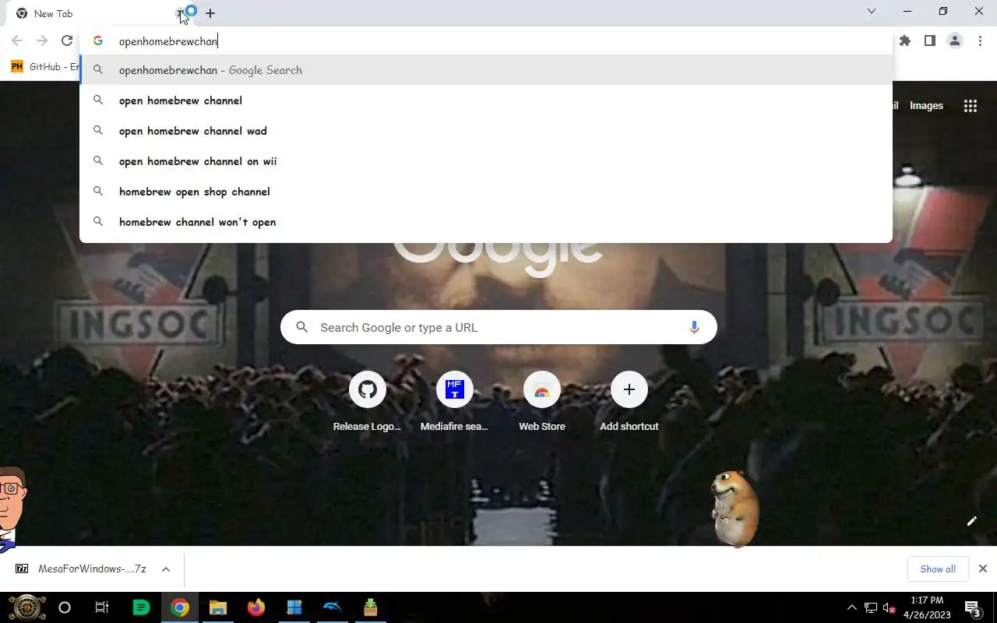This screenshot has width=997, height=623.
Task: Open the blue grid app on taskbar
Action: pyautogui.click(x=294, y=607)
